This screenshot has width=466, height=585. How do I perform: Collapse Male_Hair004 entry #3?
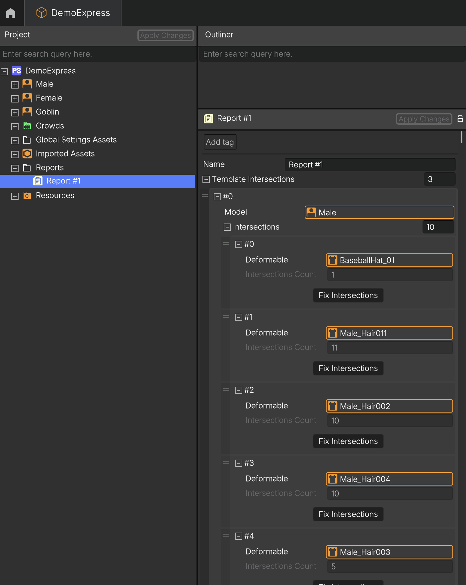[x=239, y=463]
